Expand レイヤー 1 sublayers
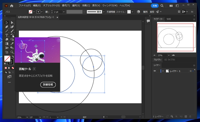 pyautogui.click(x=163, y=71)
